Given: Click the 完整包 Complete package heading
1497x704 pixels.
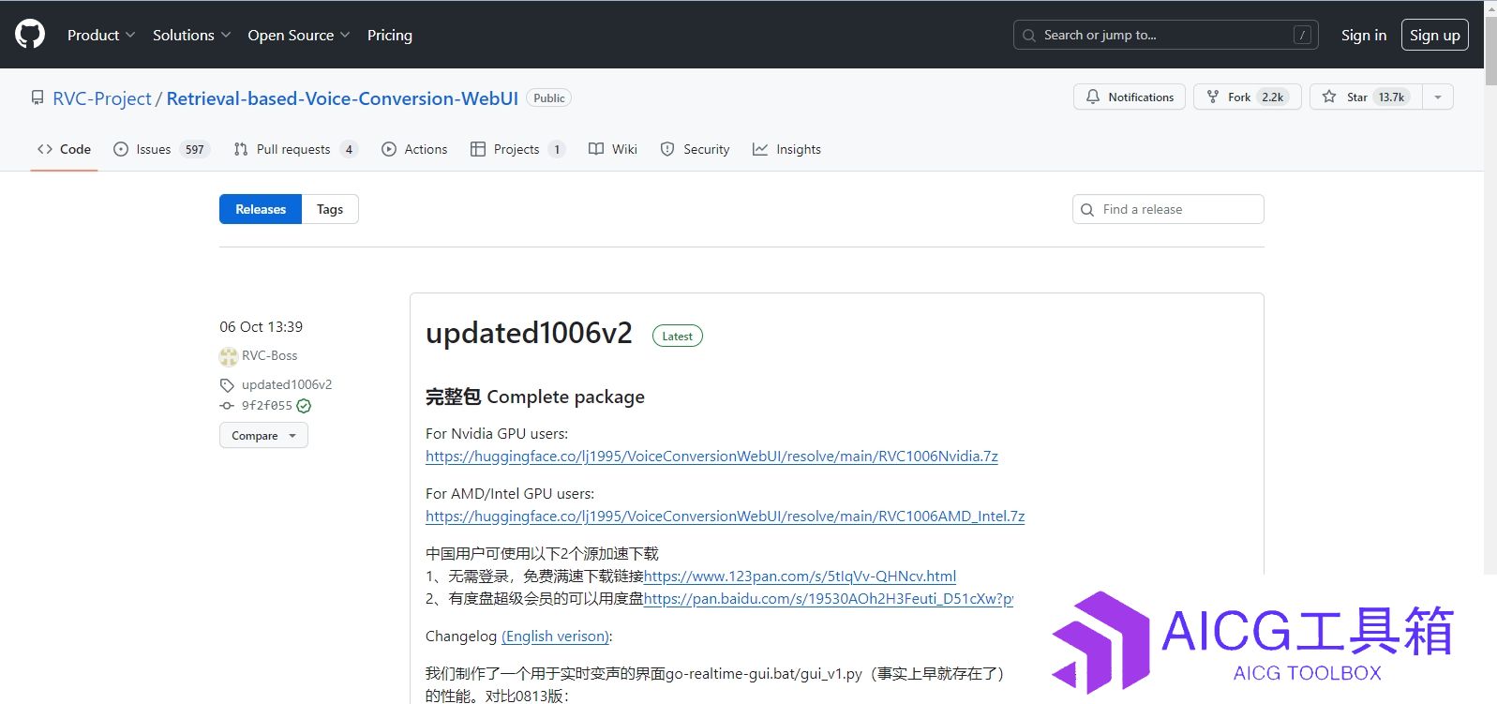Looking at the screenshot, I should pos(534,397).
